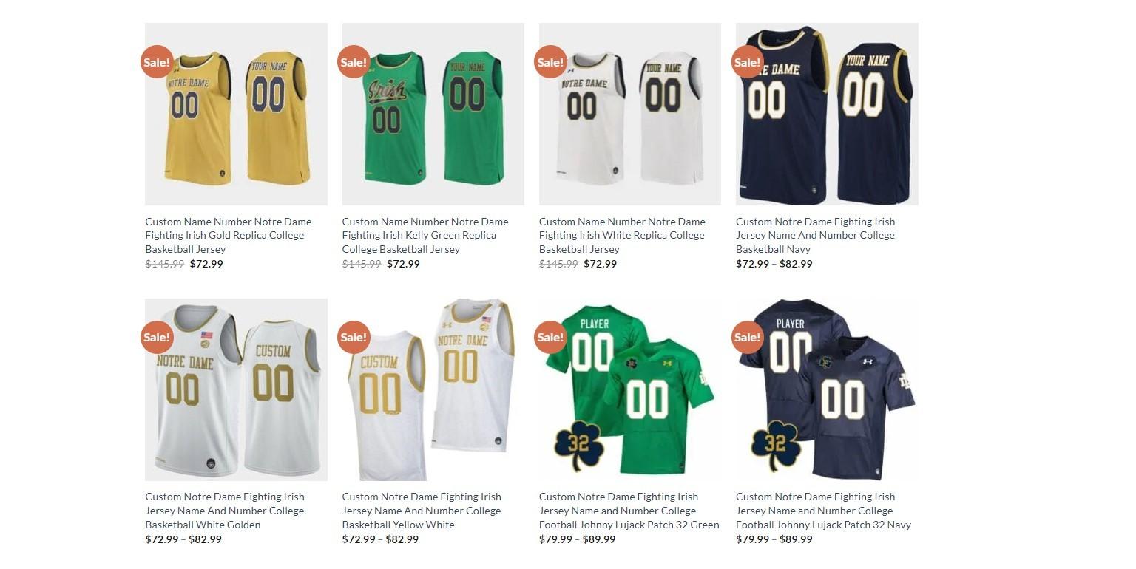This screenshot has width=1136, height=569.
Task: Open the White Replica basketball jersey image
Action: [630, 114]
